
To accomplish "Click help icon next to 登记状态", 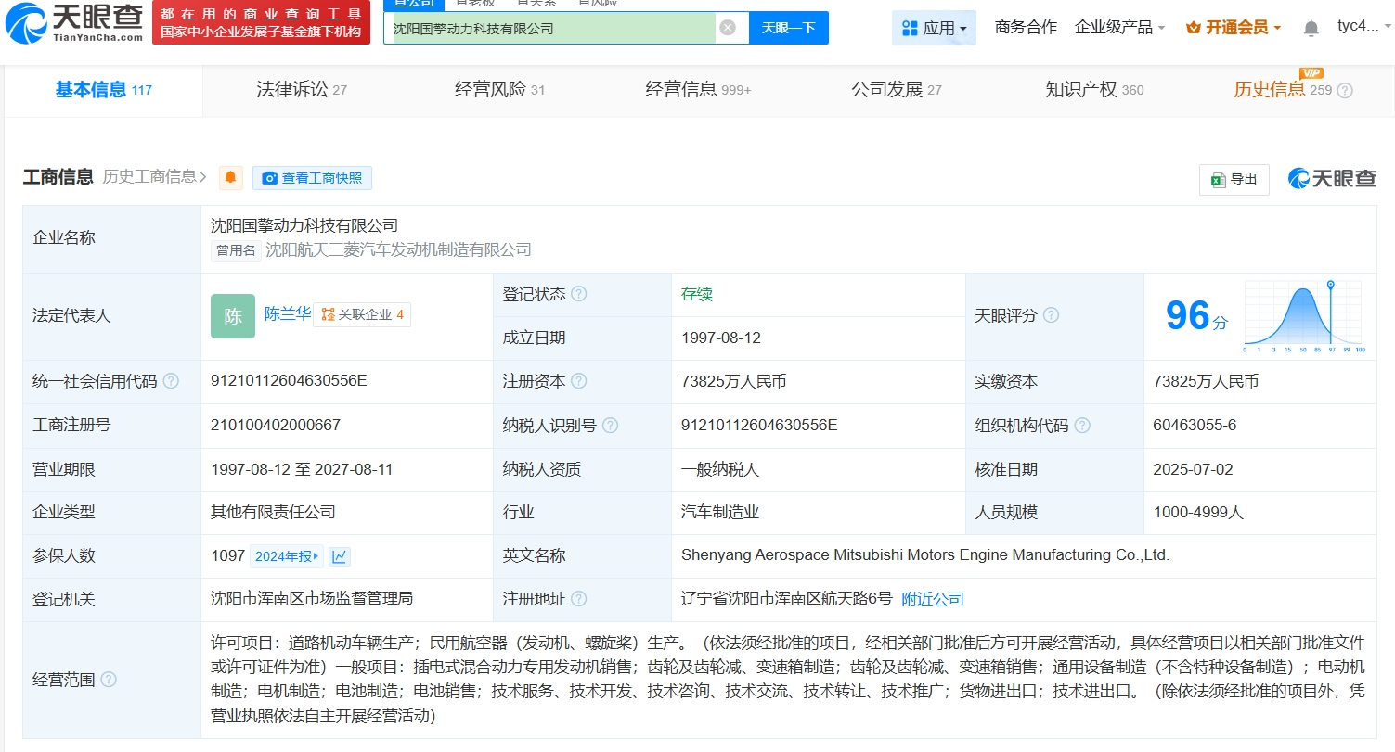I will click(579, 294).
